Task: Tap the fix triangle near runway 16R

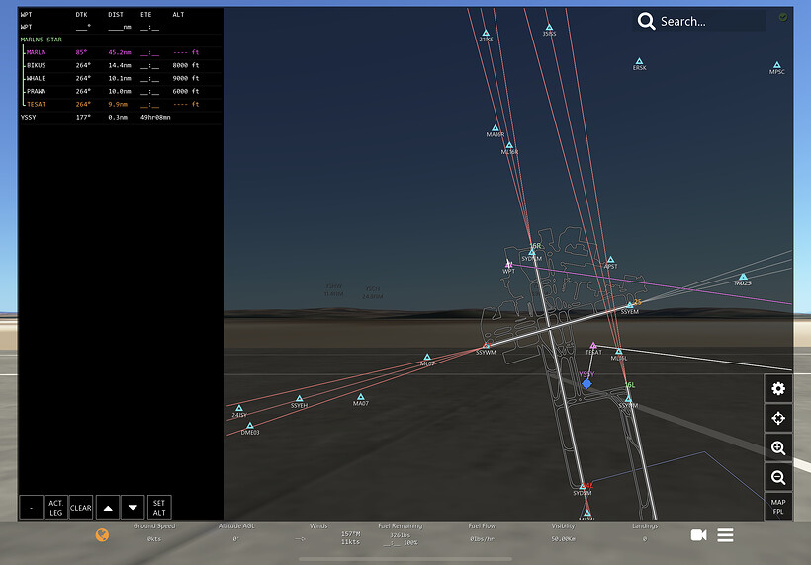Action: [x=532, y=252]
